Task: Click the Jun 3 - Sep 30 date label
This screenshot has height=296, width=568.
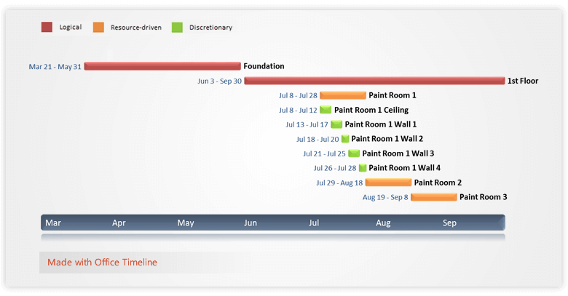Action: pyautogui.click(x=219, y=81)
